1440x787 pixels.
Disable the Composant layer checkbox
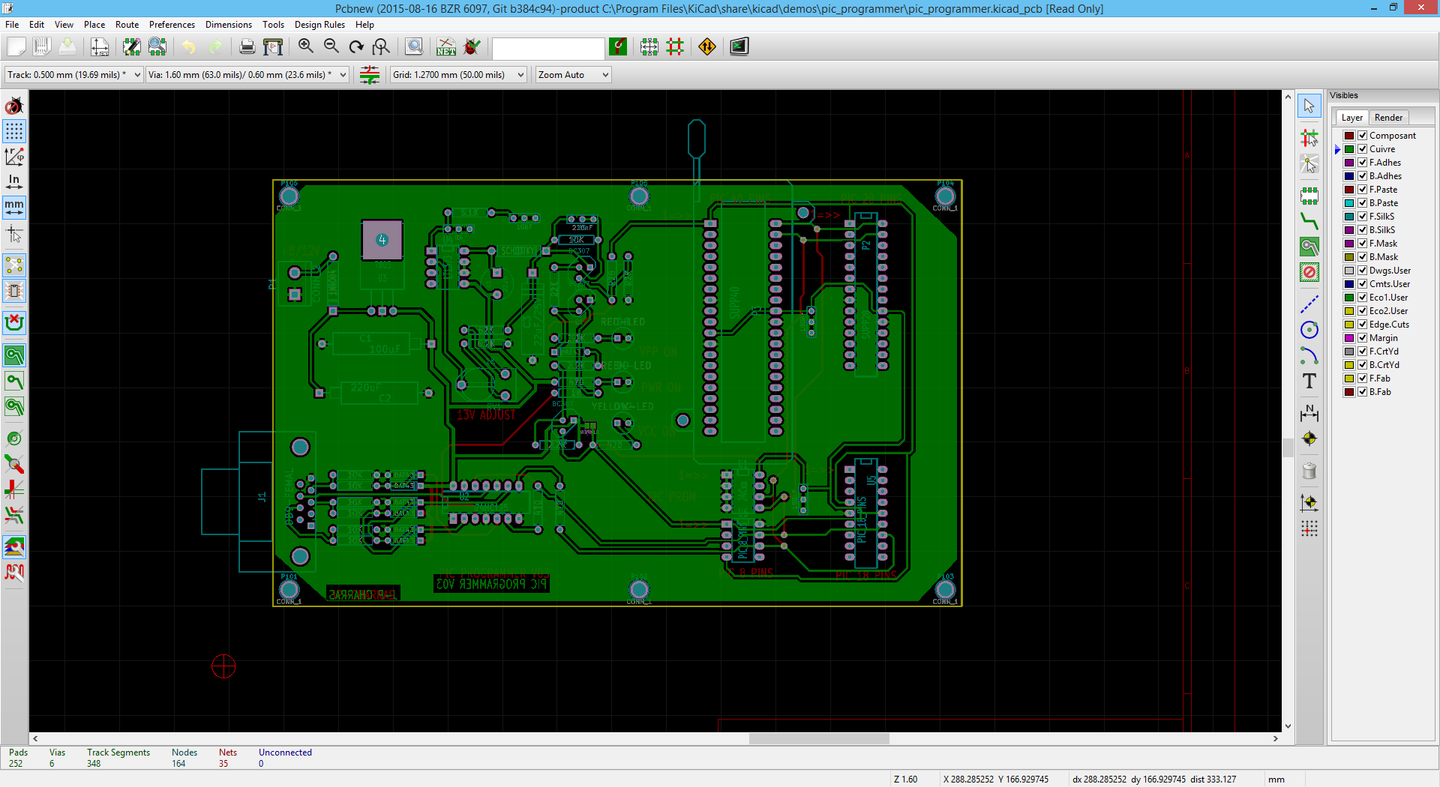click(x=1363, y=136)
